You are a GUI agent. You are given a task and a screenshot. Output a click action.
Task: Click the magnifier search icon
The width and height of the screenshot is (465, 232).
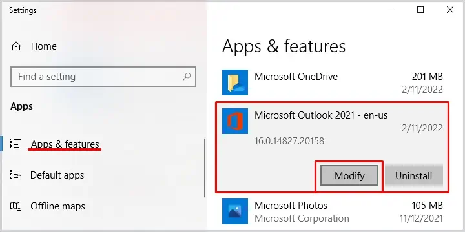[x=187, y=77]
